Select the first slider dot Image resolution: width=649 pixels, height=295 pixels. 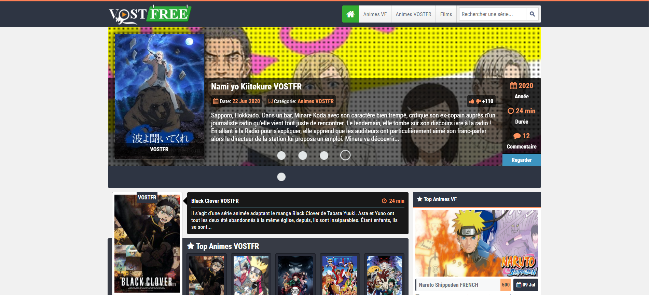pos(281,155)
